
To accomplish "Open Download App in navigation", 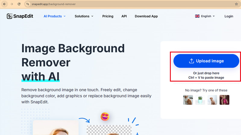I will (x=146, y=16).
